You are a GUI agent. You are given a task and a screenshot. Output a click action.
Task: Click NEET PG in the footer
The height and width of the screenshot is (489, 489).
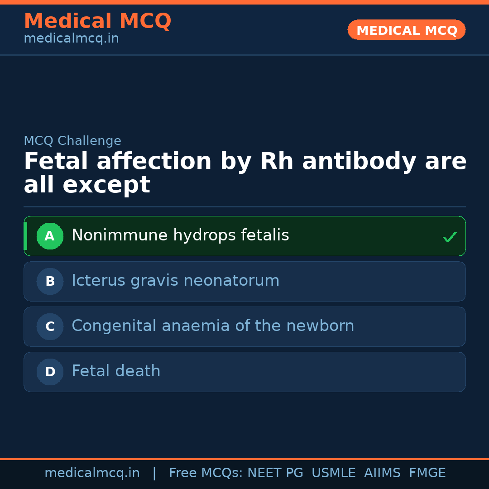(x=275, y=473)
